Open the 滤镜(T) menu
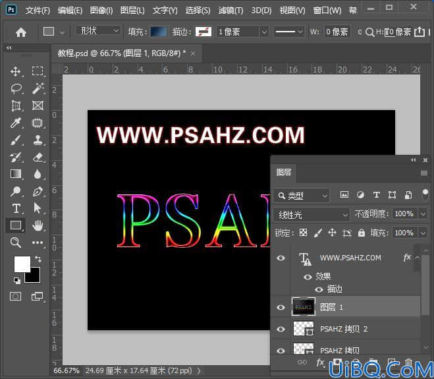 click(x=231, y=11)
